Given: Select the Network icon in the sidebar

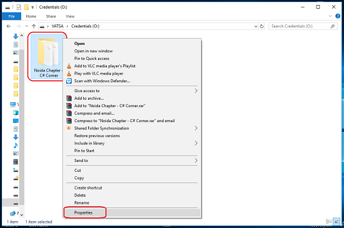Looking at the screenshot, I should coord(12,213).
